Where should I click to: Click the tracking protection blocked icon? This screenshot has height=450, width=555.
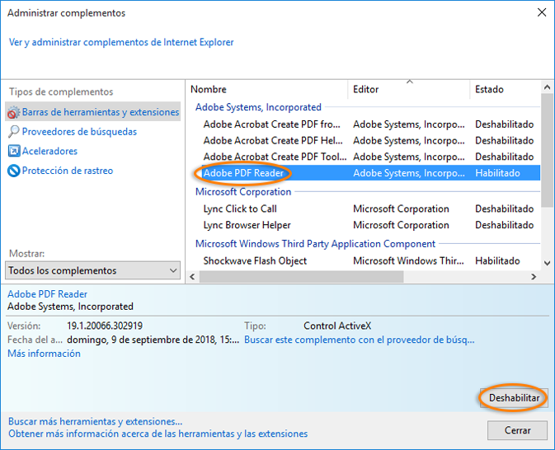tap(13, 171)
